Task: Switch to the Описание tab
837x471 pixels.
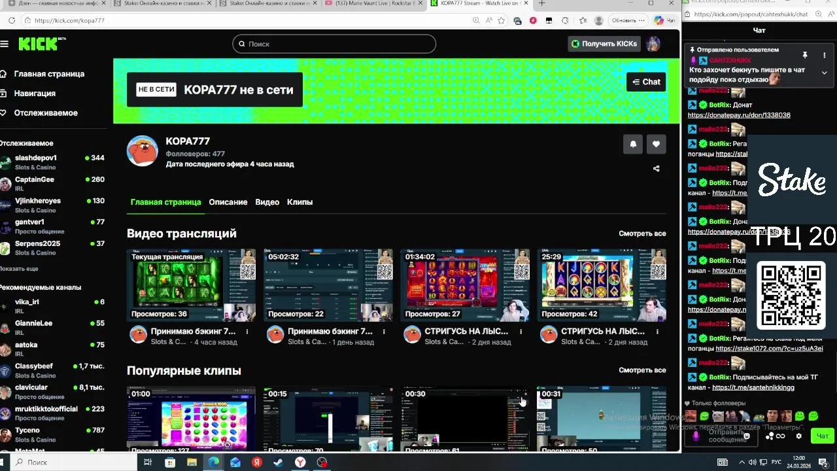Action: [228, 202]
